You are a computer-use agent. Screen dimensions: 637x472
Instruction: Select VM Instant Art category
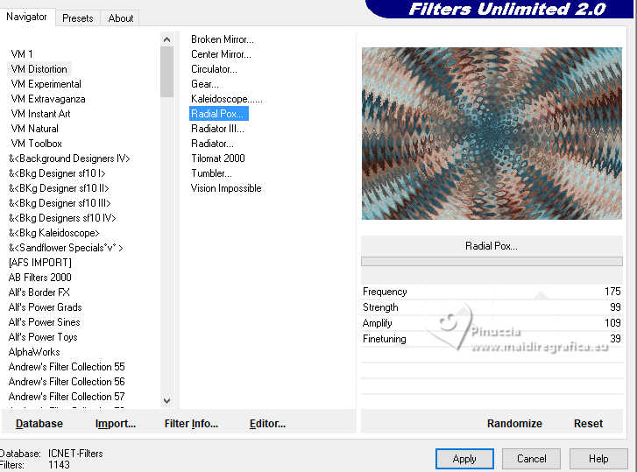pos(40,114)
